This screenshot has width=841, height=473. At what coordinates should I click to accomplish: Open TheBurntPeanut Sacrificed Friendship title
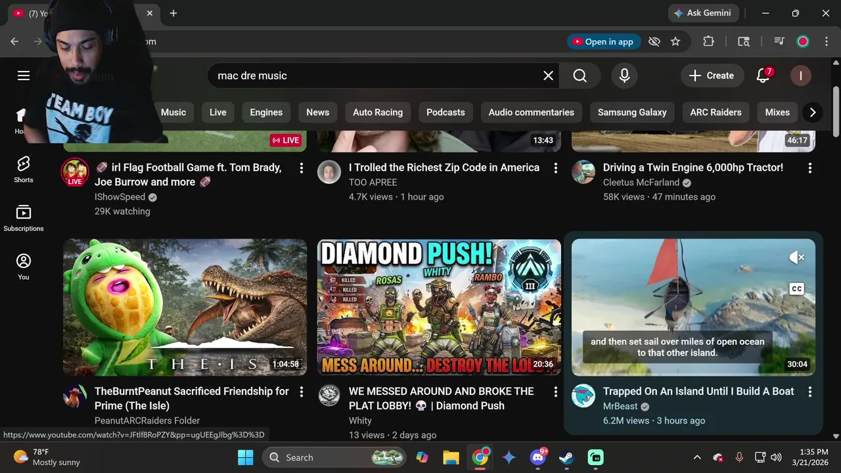192,398
